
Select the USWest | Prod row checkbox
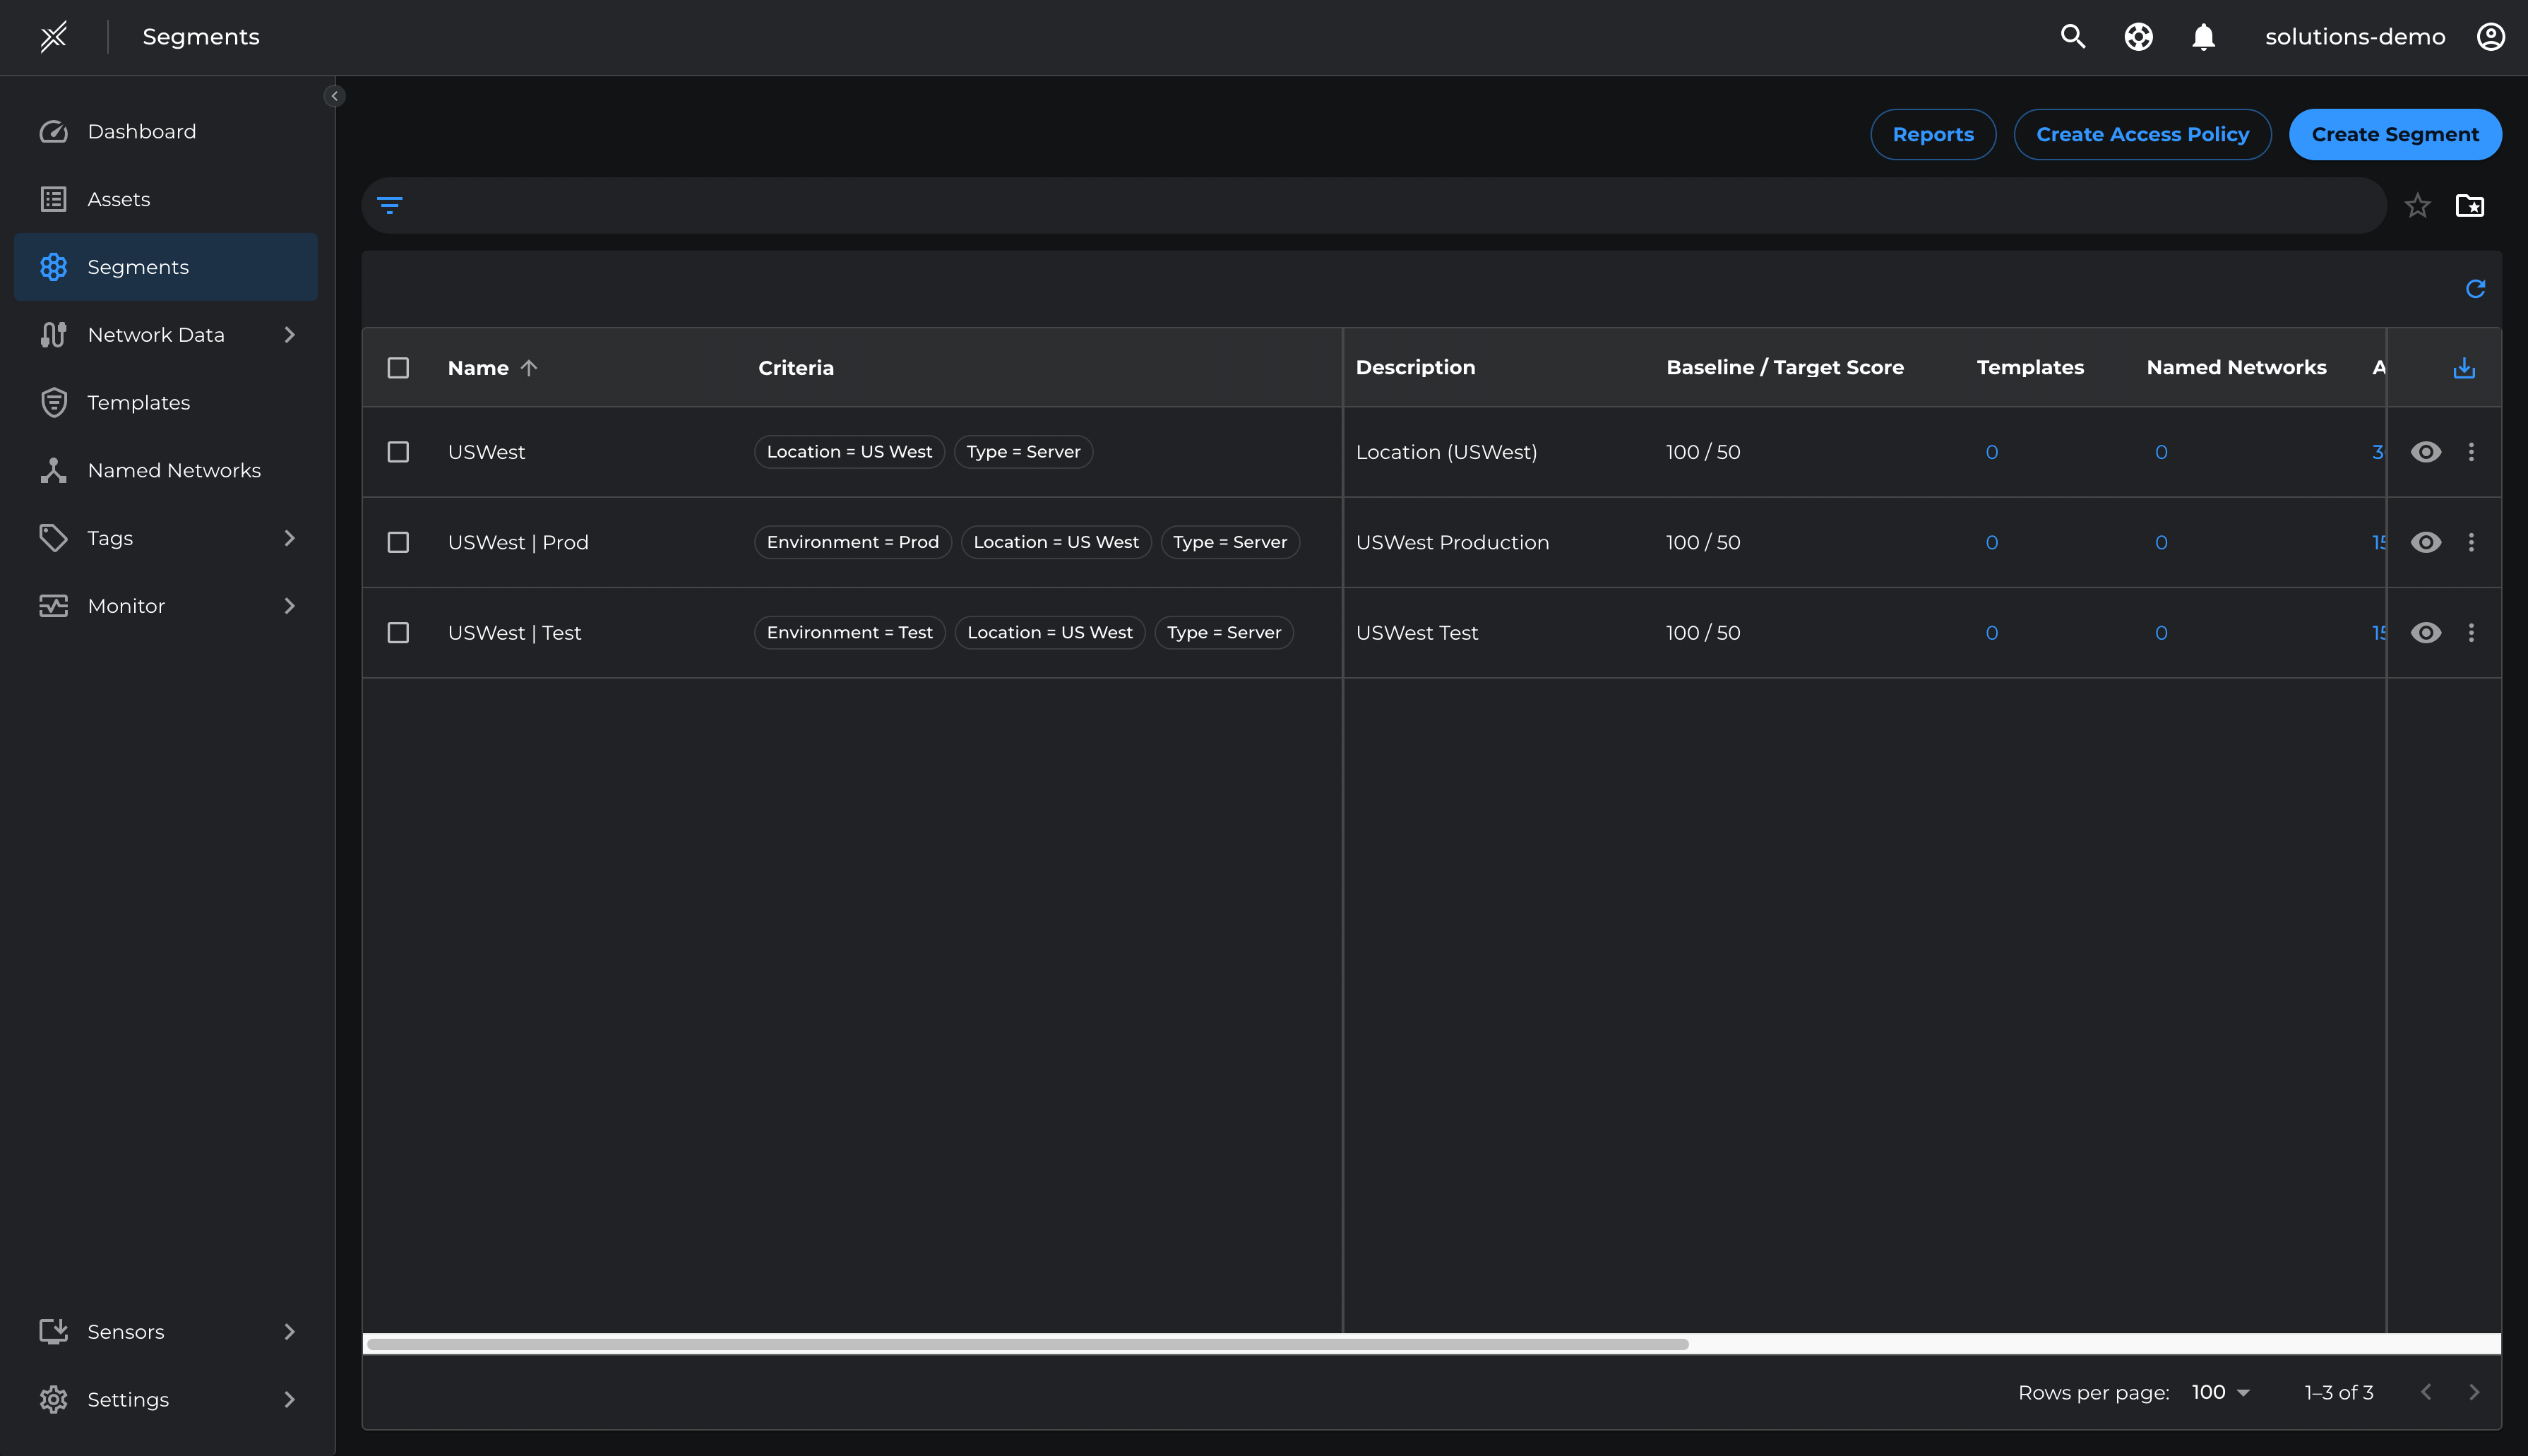(398, 542)
